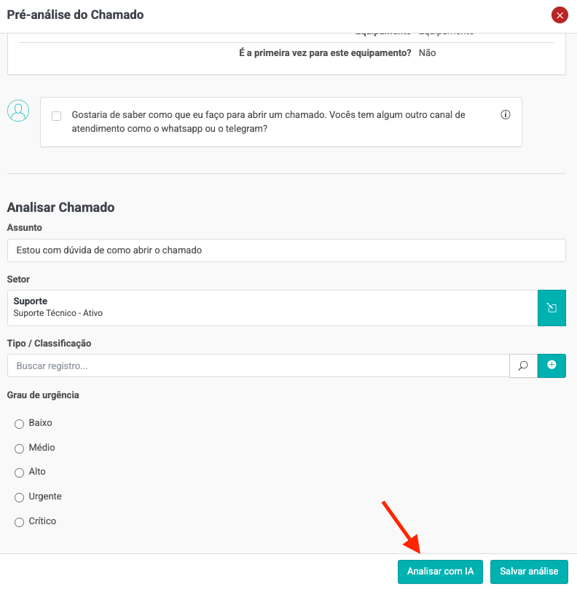Click the Assunto text field

(x=286, y=250)
